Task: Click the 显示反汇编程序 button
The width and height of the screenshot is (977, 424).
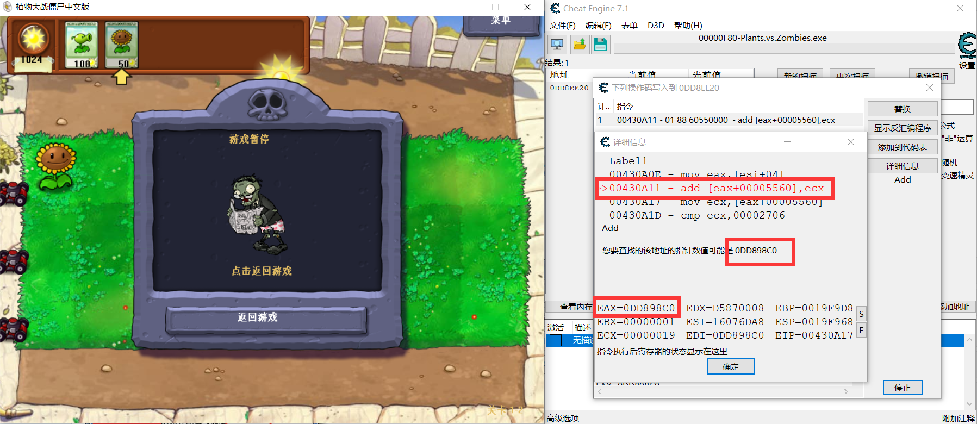Action: (903, 128)
